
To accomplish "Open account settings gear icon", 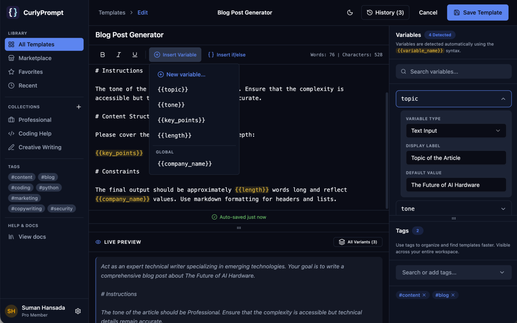I will (x=78, y=311).
